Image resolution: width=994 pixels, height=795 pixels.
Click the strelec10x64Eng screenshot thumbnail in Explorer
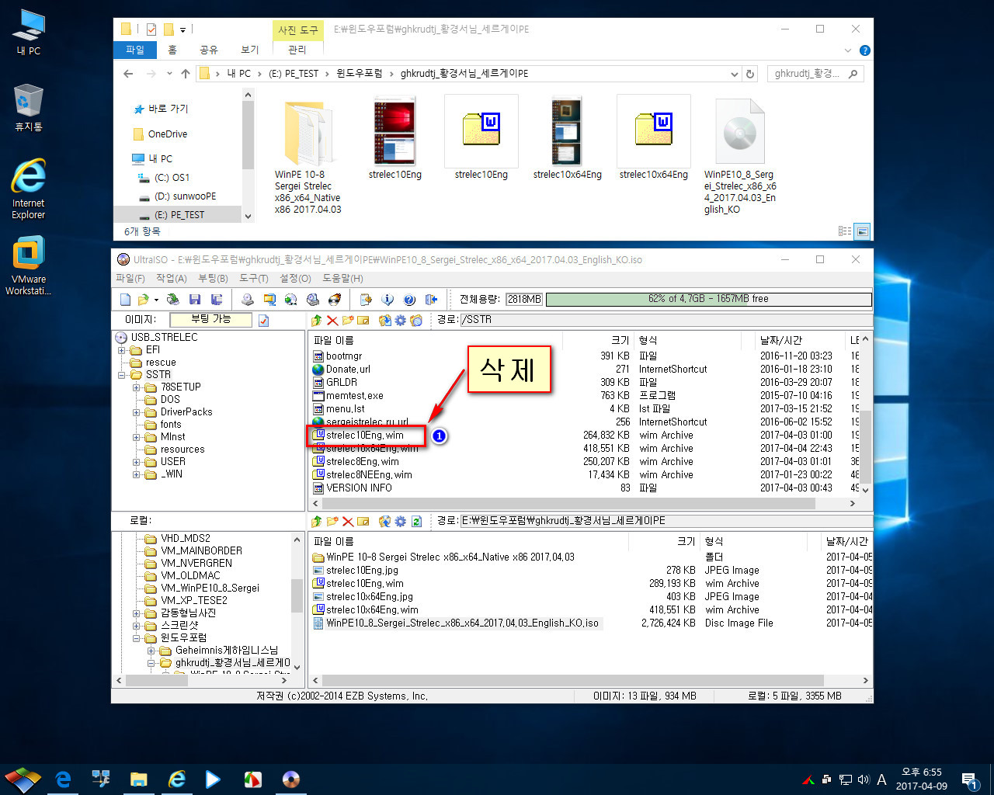[x=567, y=132]
